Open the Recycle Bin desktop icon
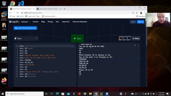 click(x=4, y=4)
